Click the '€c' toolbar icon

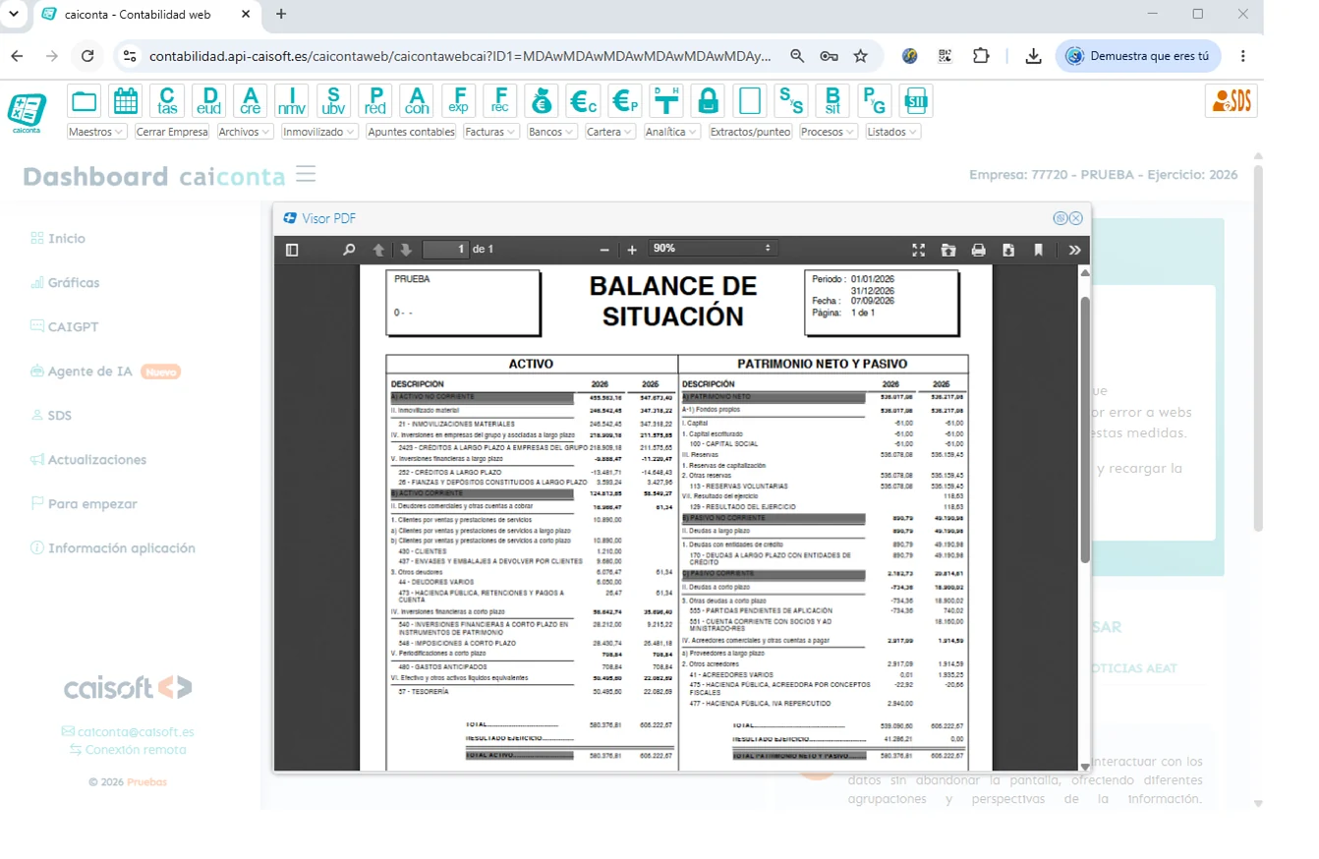[x=583, y=100]
